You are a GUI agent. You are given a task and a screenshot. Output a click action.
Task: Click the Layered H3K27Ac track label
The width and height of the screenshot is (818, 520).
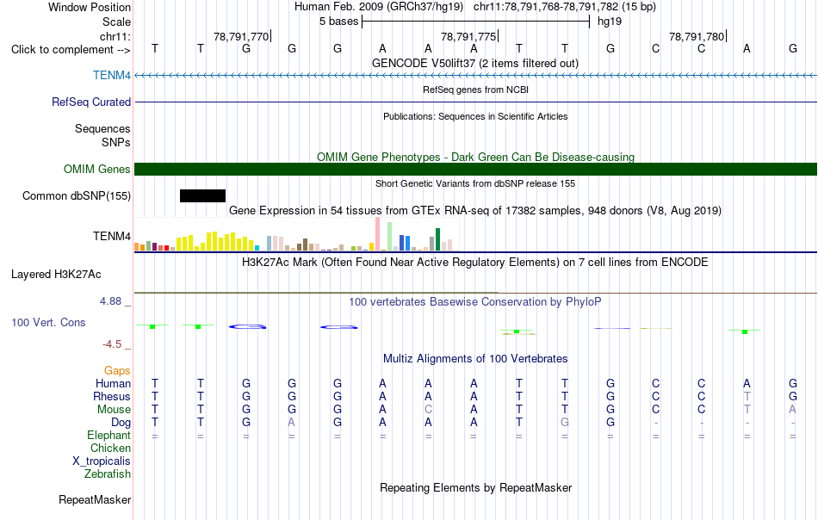(56, 274)
